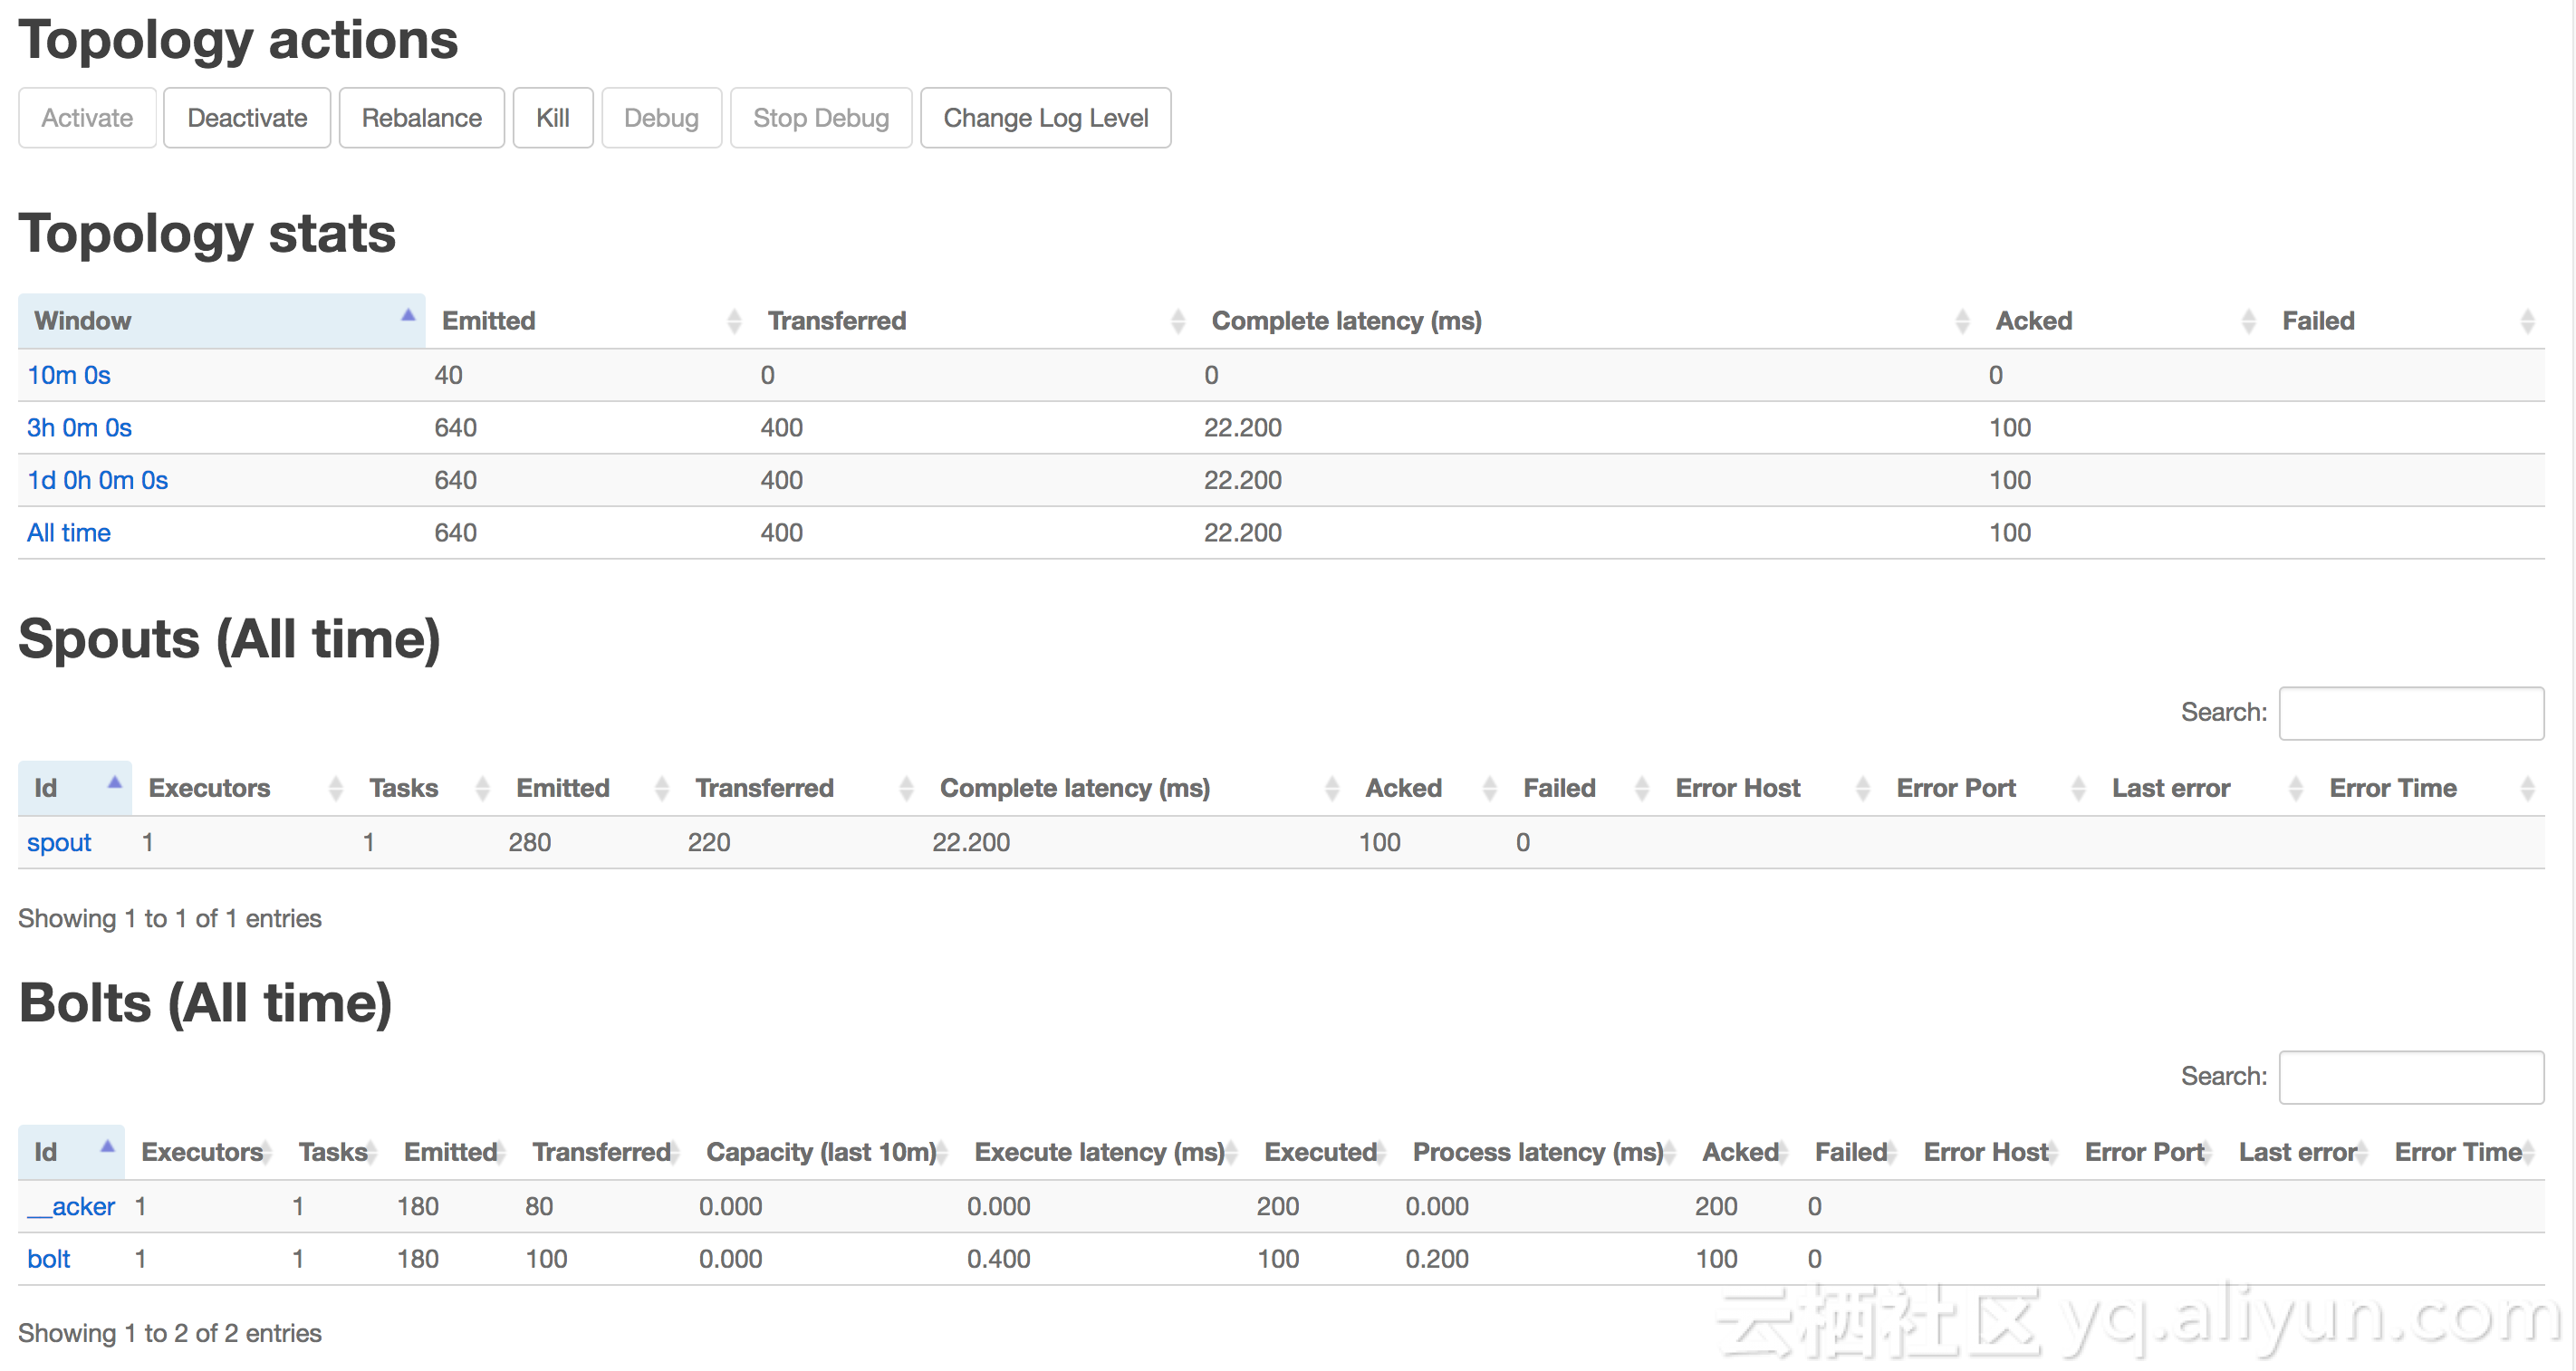2576x1371 pixels.
Task: Sort Spouts table by Executors arrows
Action: (335, 789)
